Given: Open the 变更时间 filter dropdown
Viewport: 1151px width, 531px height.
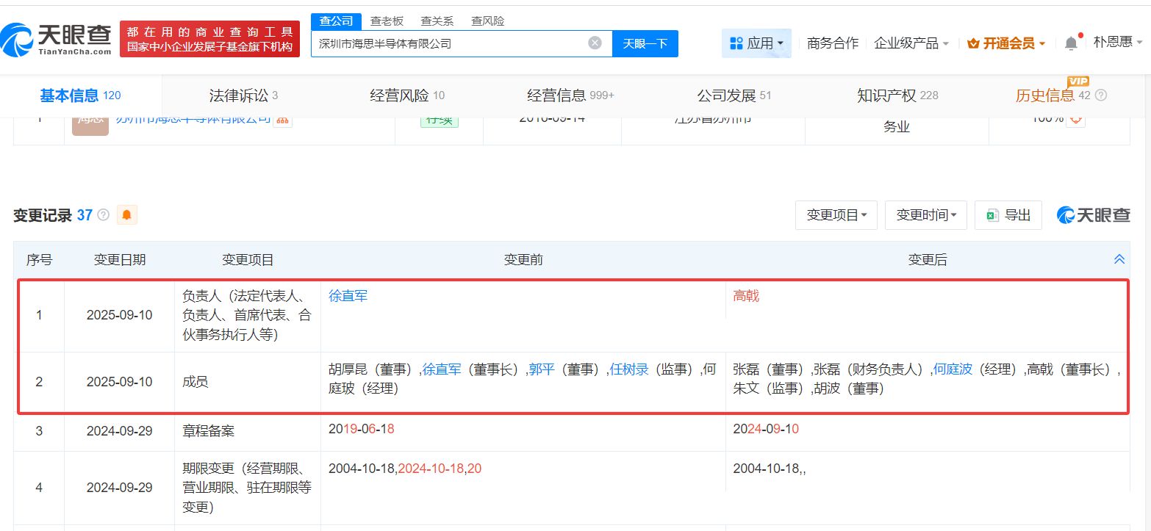Looking at the screenshot, I should point(925,214).
